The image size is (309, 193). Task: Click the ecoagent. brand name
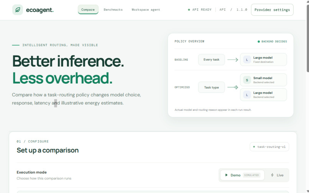click(40, 10)
